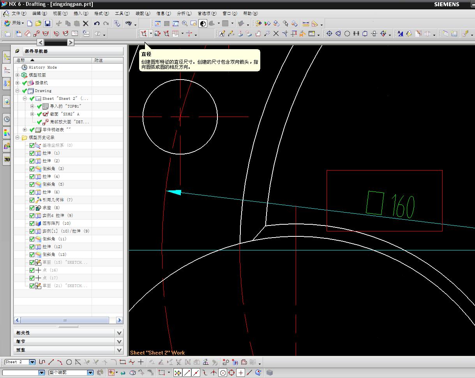Collapse the 模型历史记录 folder node

pyautogui.click(x=18, y=137)
